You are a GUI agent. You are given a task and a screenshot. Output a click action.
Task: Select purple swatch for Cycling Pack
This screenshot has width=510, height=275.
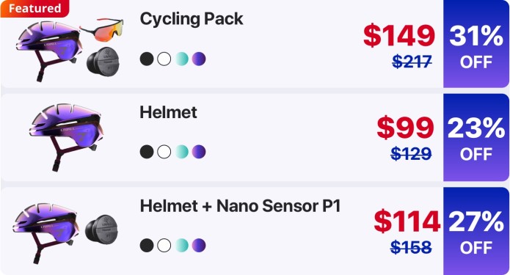point(199,59)
